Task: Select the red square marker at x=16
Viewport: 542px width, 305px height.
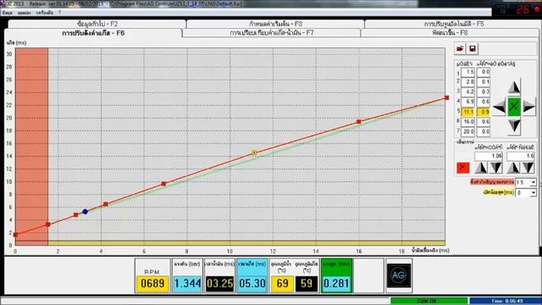Action: pos(359,122)
